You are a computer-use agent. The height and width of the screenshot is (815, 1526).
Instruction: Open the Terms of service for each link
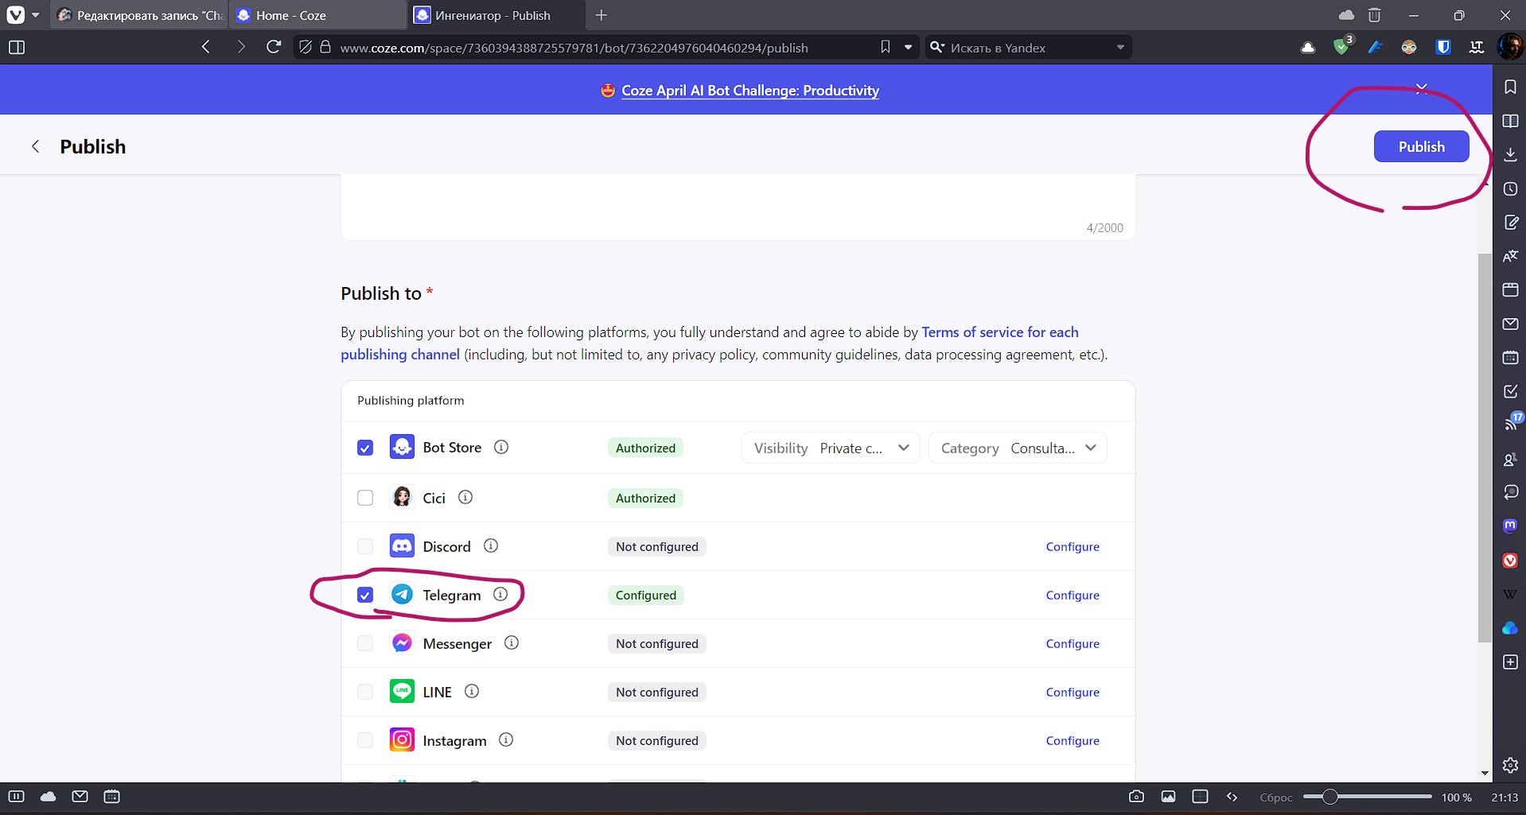coord(1000,332)
